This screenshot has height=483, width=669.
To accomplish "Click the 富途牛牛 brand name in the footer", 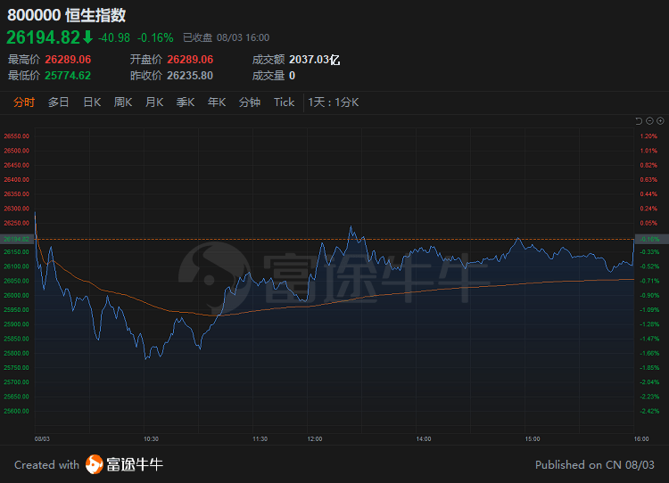I will click(135, 464).
